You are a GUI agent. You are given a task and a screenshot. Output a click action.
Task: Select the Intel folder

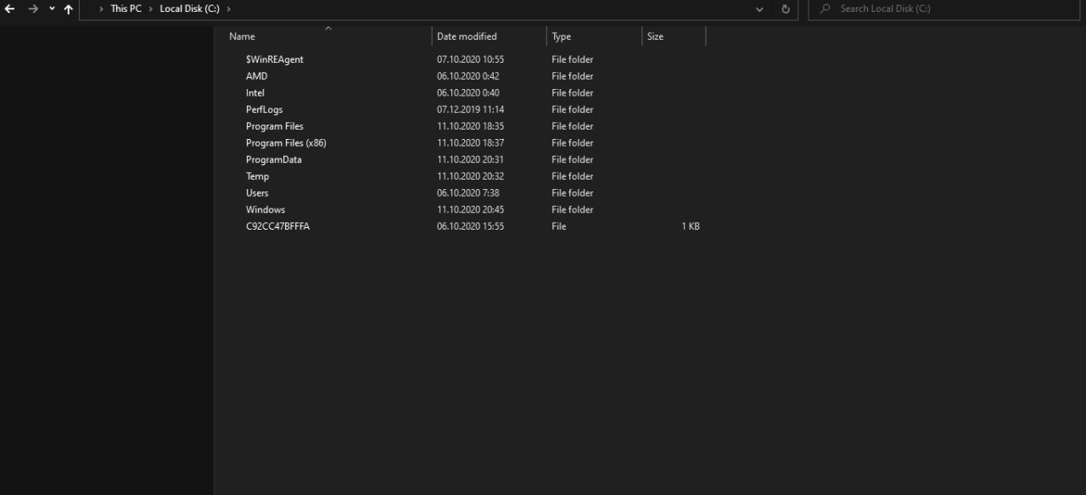point(255,92)
